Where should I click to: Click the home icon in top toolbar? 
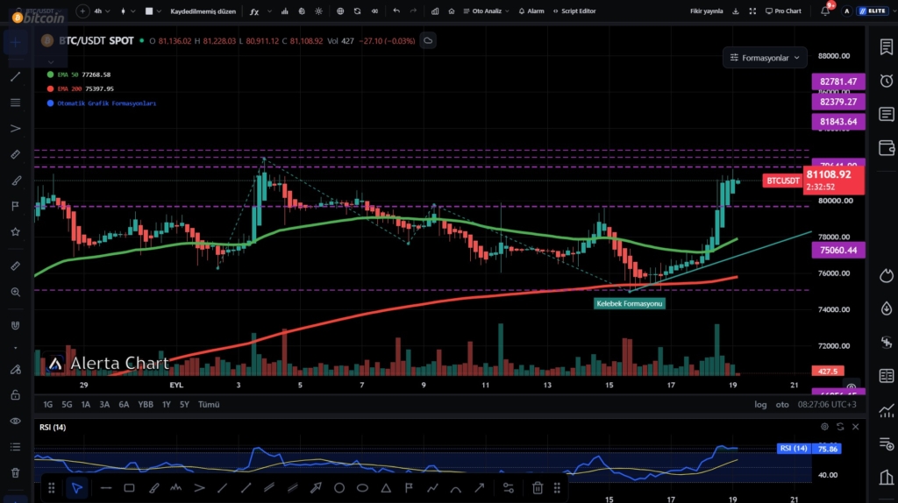[x=452, y=11]
